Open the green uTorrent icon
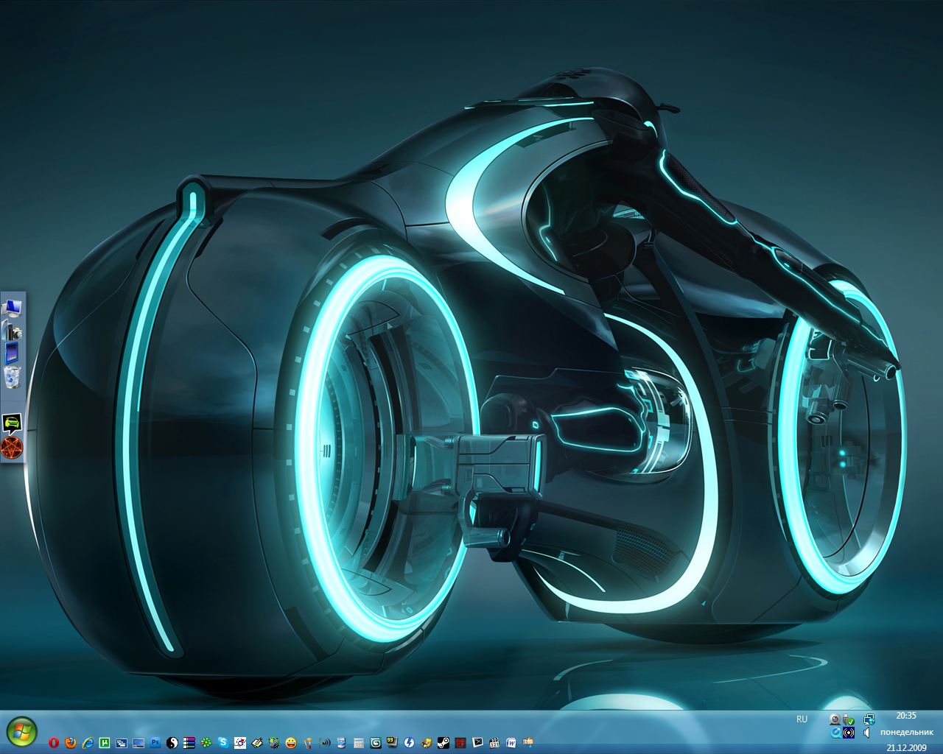 coord(105,743)
